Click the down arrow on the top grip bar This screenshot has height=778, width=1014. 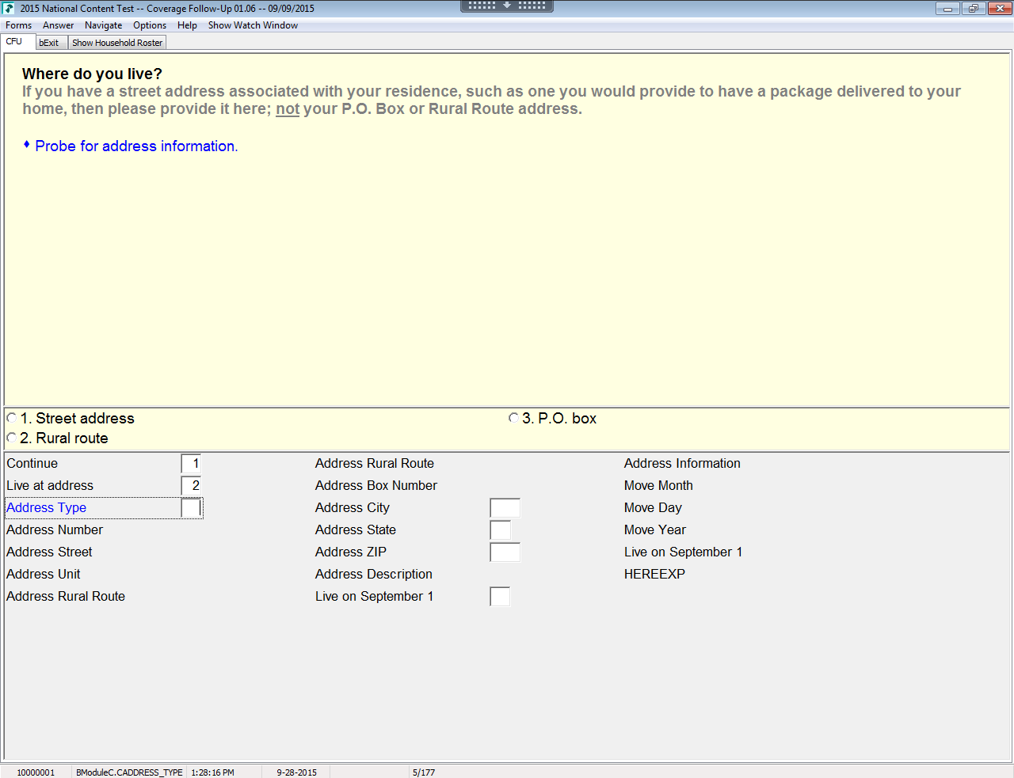coord(507,6)
